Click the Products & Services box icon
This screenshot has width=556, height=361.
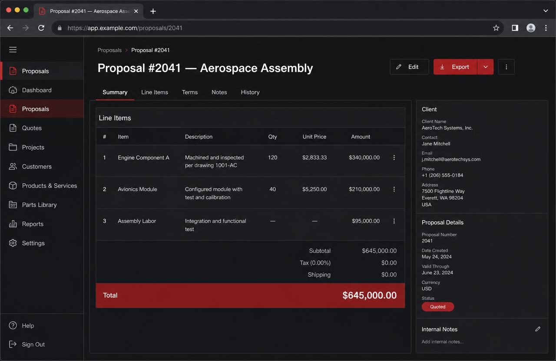pos(13,185)
